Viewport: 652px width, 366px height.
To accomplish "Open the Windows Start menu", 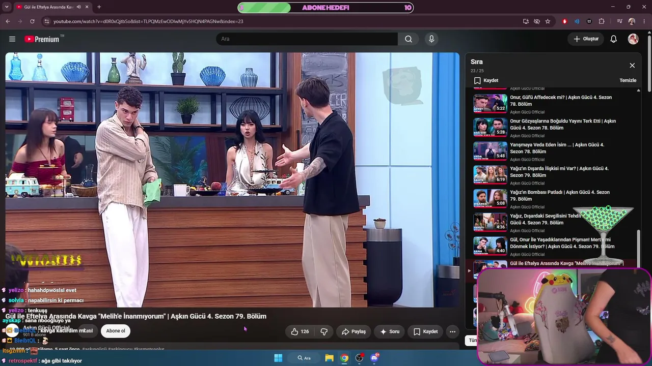I will pos(278,358).
